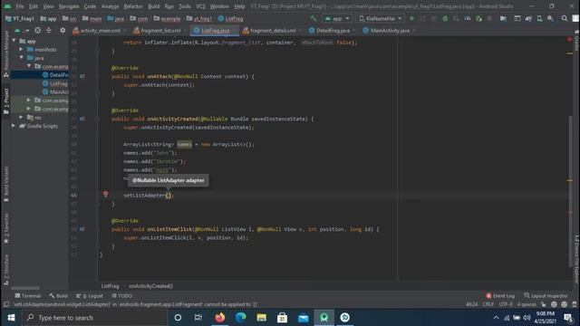Toggle the Gradle side tab on right edge
The image size is (580, 326).
pos(576,42)
